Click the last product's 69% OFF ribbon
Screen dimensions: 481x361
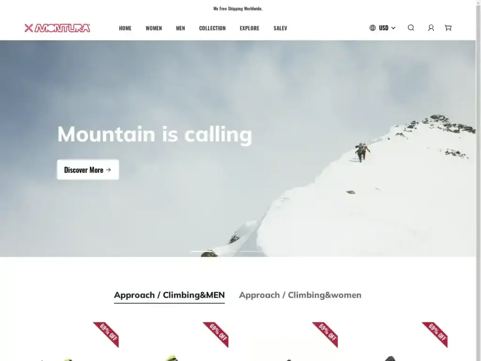tap(434, 334)
